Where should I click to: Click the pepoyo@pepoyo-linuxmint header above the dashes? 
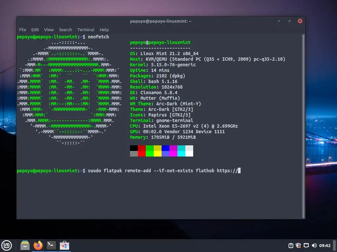click(x=160, y=42)
